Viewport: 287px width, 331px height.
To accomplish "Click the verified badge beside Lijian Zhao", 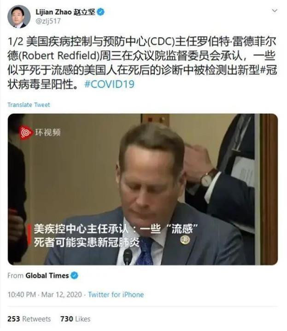I will (x=100, y=12).
